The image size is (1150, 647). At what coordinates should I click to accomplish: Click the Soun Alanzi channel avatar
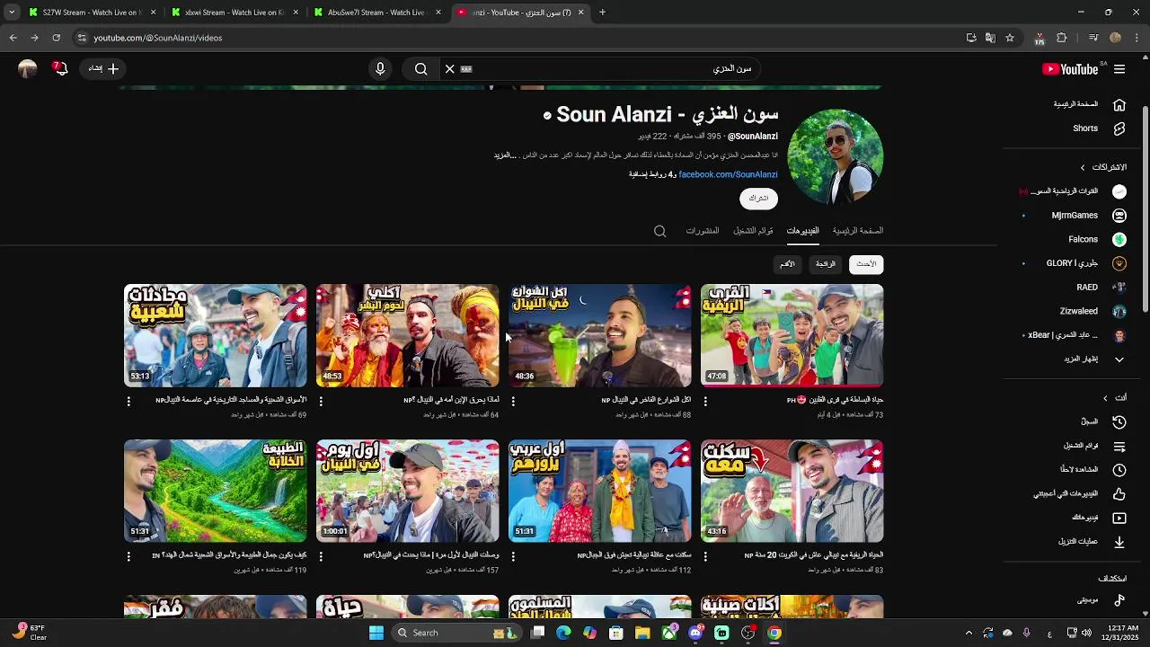[x=836, y=157]
